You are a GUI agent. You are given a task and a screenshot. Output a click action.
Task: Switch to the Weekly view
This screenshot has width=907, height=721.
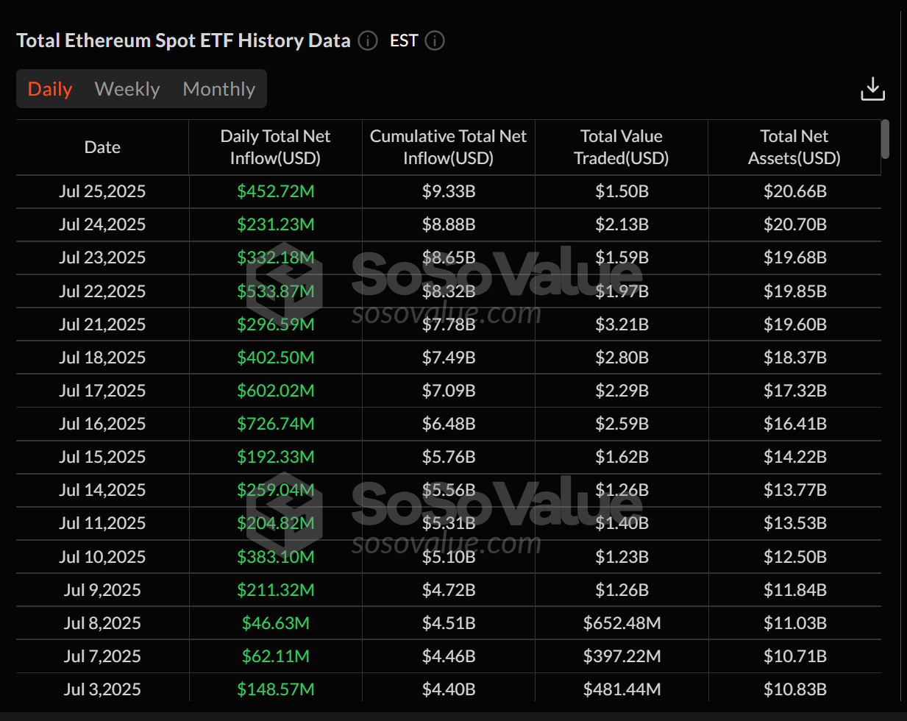127,88
